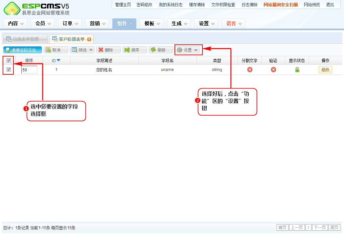Image resolution: width=344 pixels, height=234 pixels.
Task: Click the 尾页 pagination button
Action: coord(334,227)
